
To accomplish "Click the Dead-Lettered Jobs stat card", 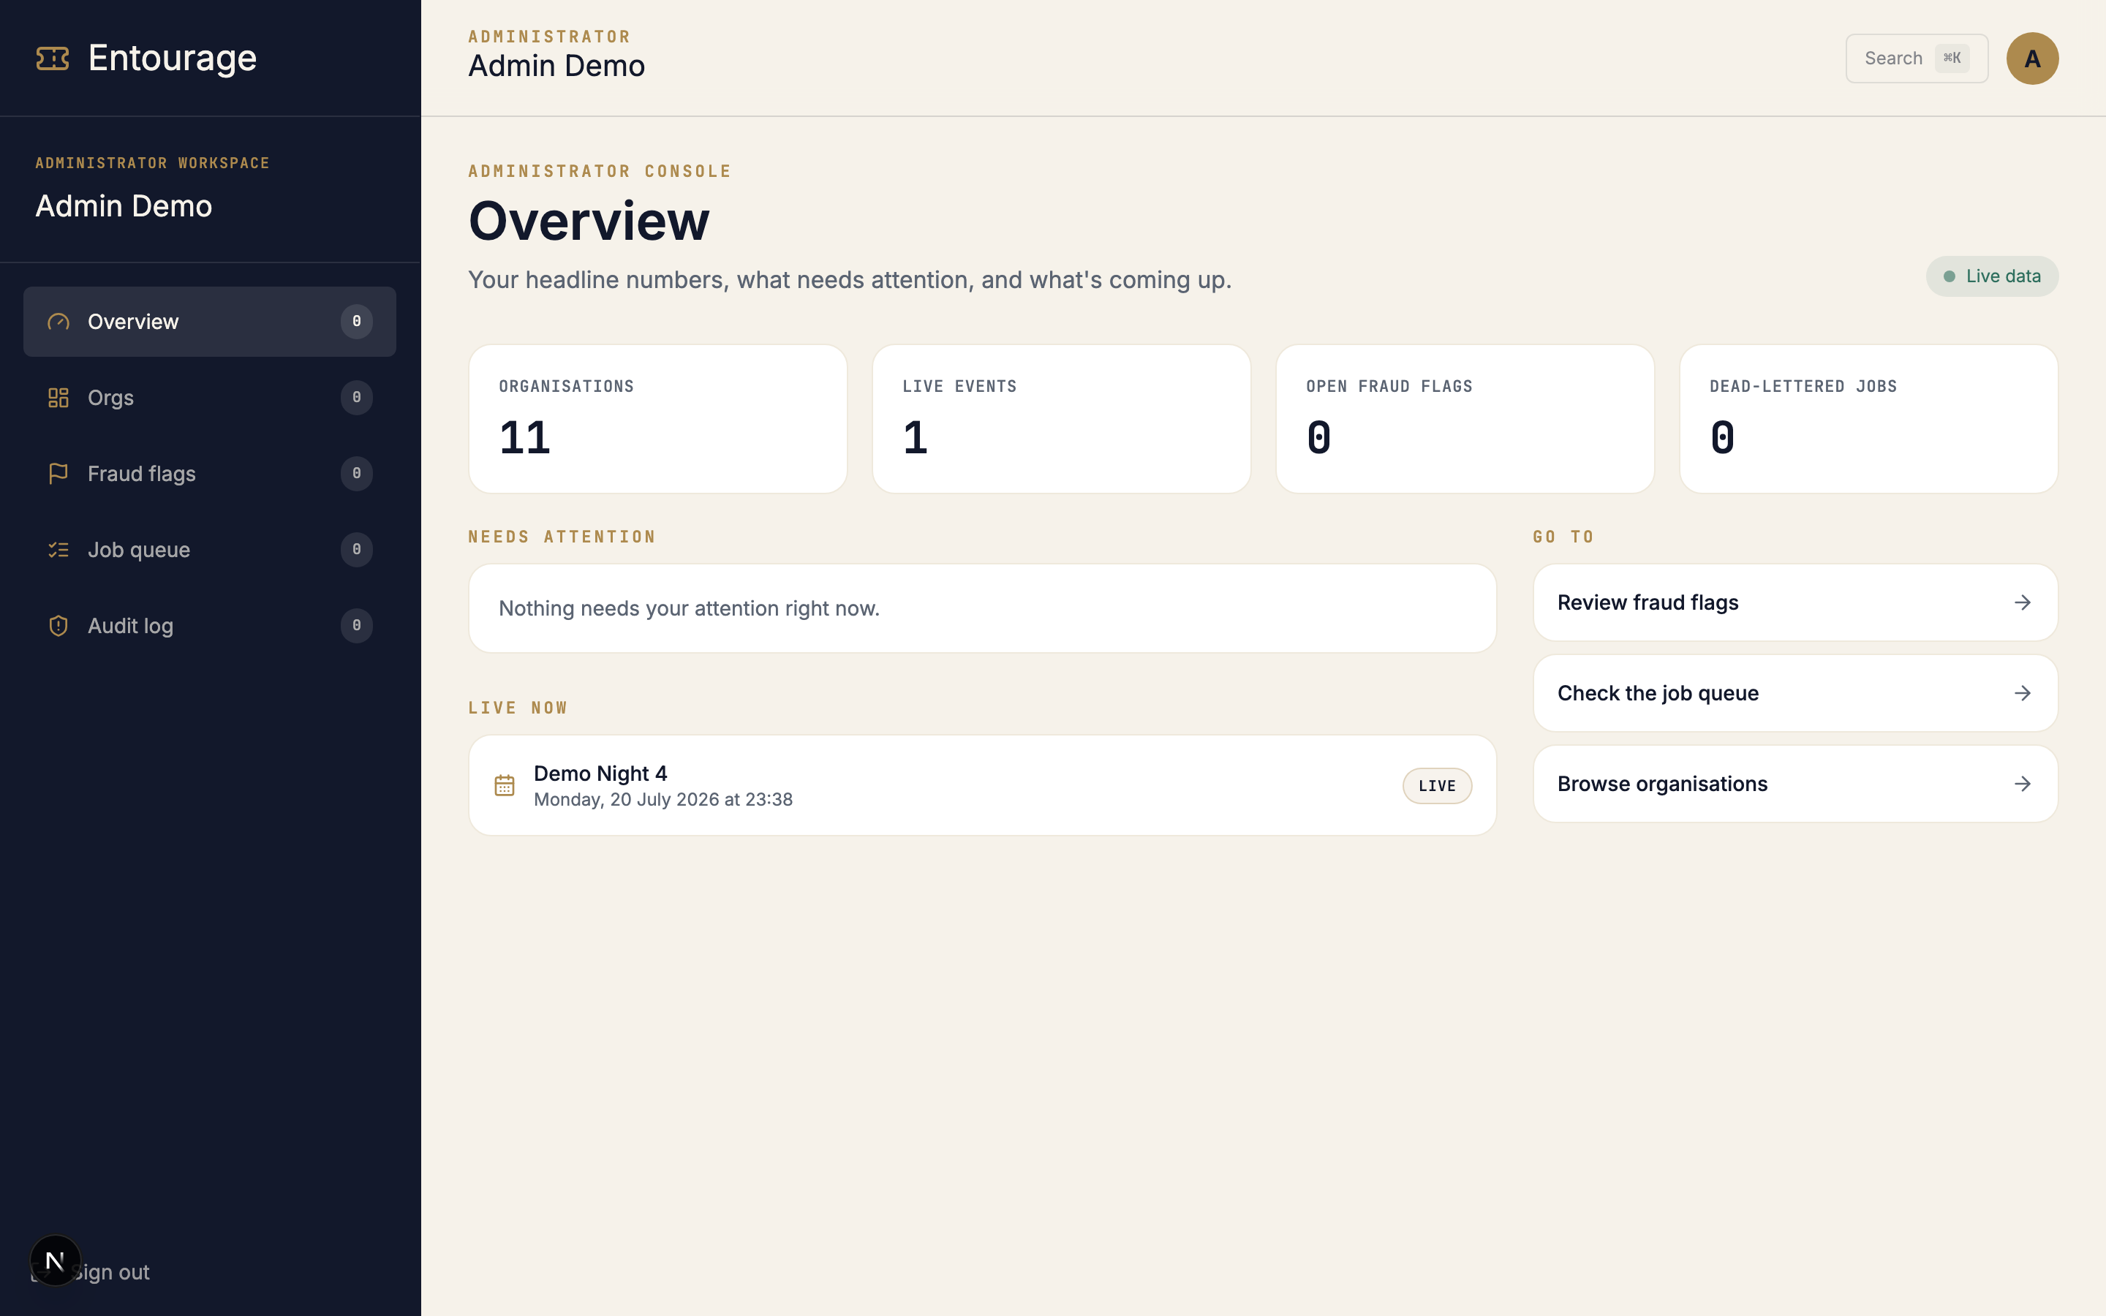I will pos(1868,419).
